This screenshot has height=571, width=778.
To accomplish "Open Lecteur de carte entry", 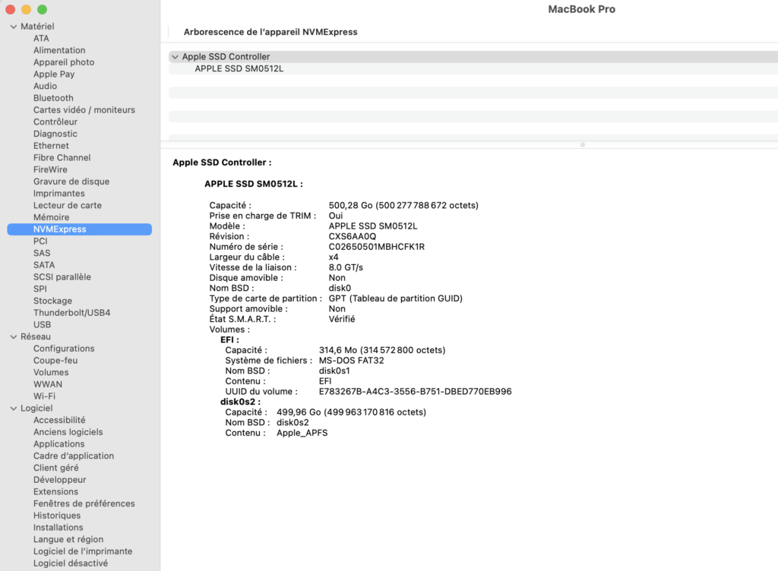I will pyautogui.click(x=68, y=205).
